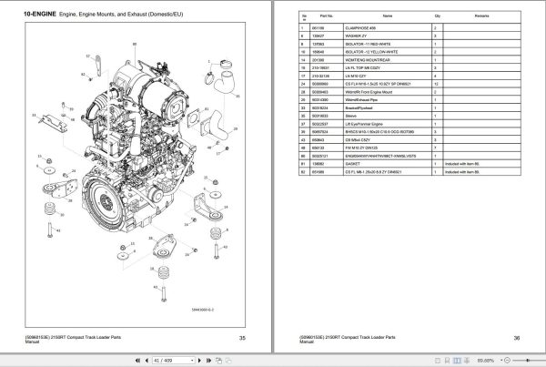Click the GASKET row remark 'Included with item 80.'
This screenshot has width=546, height=367.
click(462, 164)
